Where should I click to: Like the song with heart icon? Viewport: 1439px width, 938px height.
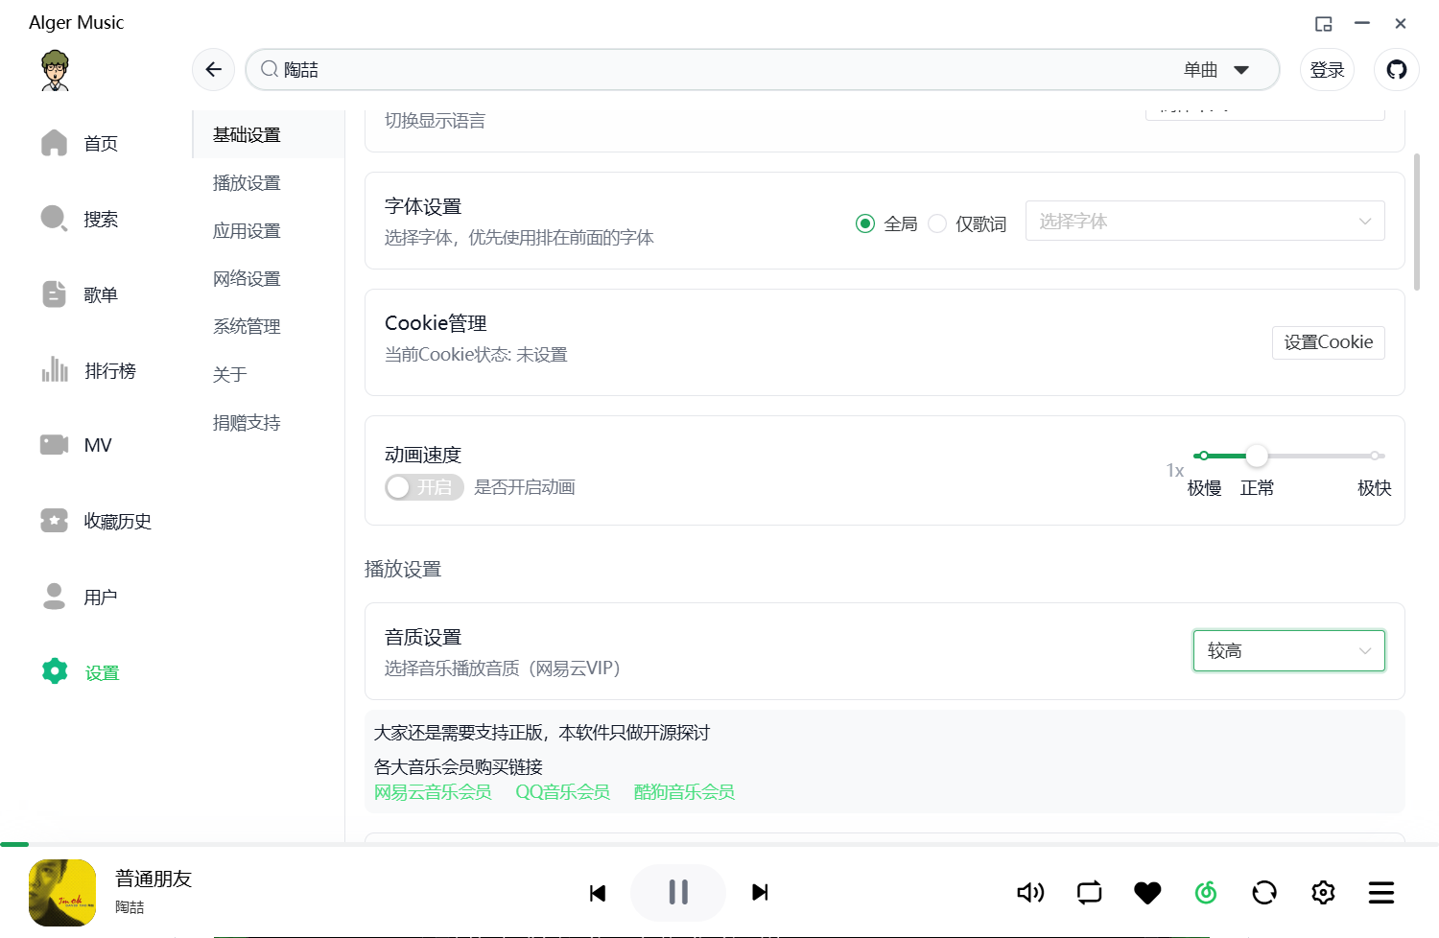pos(1147,893)
